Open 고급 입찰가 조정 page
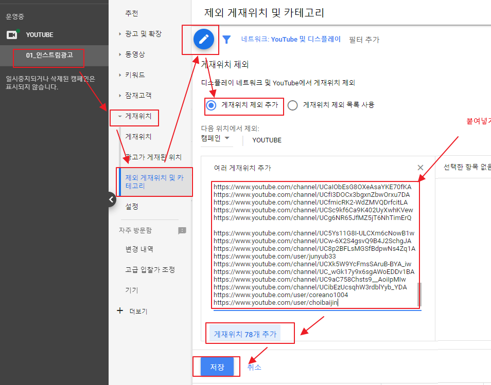Screen dimensions: 491x385 pos(150,269)
